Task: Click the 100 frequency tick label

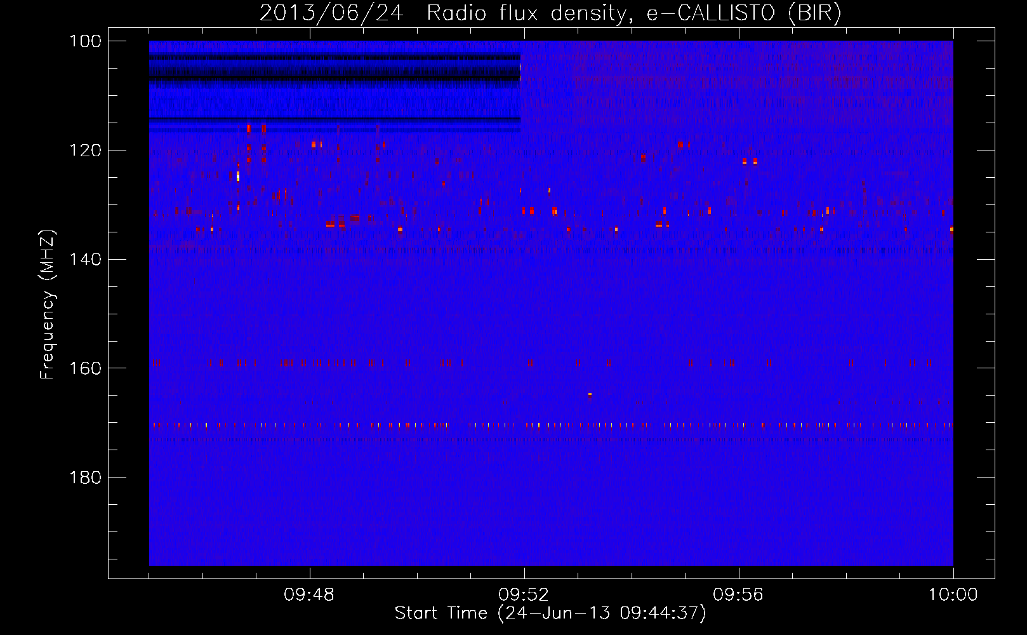Action: [85, 41]
